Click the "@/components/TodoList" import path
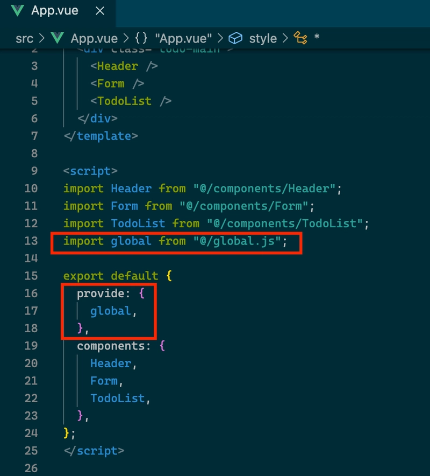The height and width of the screenshot is (476, 430). [x=285, y=223]
